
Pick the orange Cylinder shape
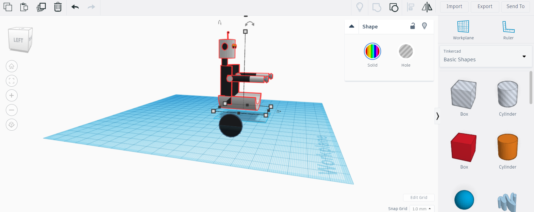508,147
